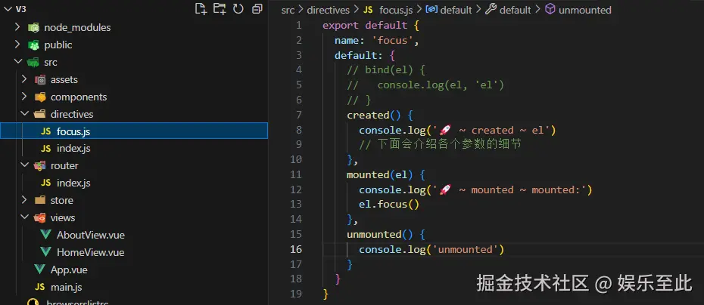Click line number 1 in the gutter

[x=298, y=25]
